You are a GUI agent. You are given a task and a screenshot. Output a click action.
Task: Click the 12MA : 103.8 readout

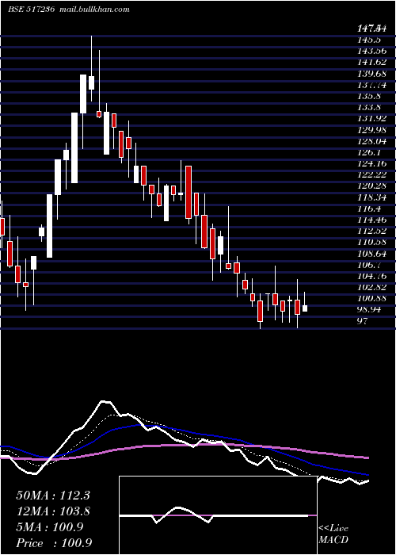[x=53, y=511]
